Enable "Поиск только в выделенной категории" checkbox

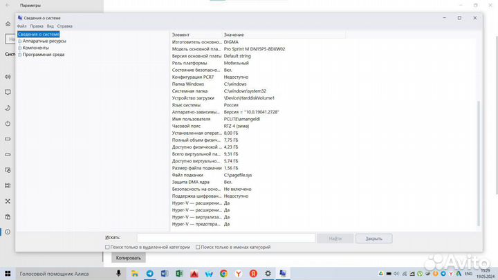(x=107, y=247)
